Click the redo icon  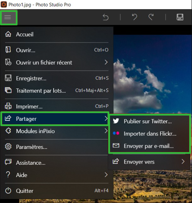pos(151,17)
